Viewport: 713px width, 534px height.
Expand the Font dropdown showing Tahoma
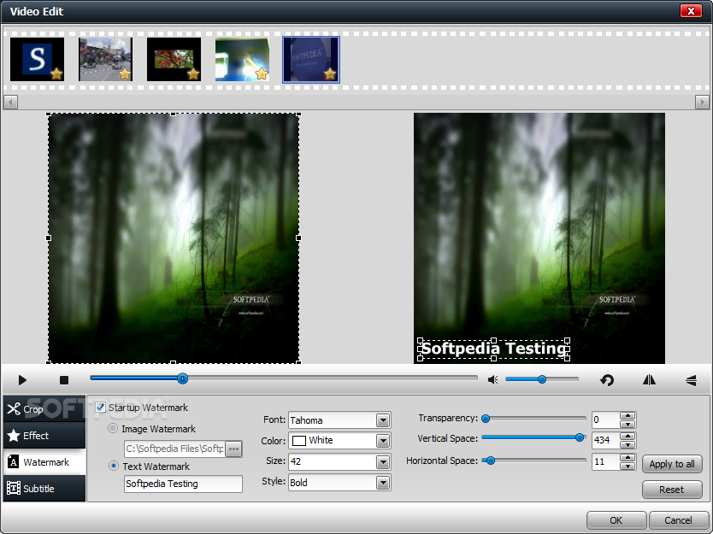pyautogui.click(x=383, y=420)
